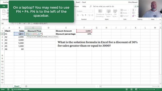Open the Name Box dropdown
This screenshot has width=162, height=91.
point(12,24)
